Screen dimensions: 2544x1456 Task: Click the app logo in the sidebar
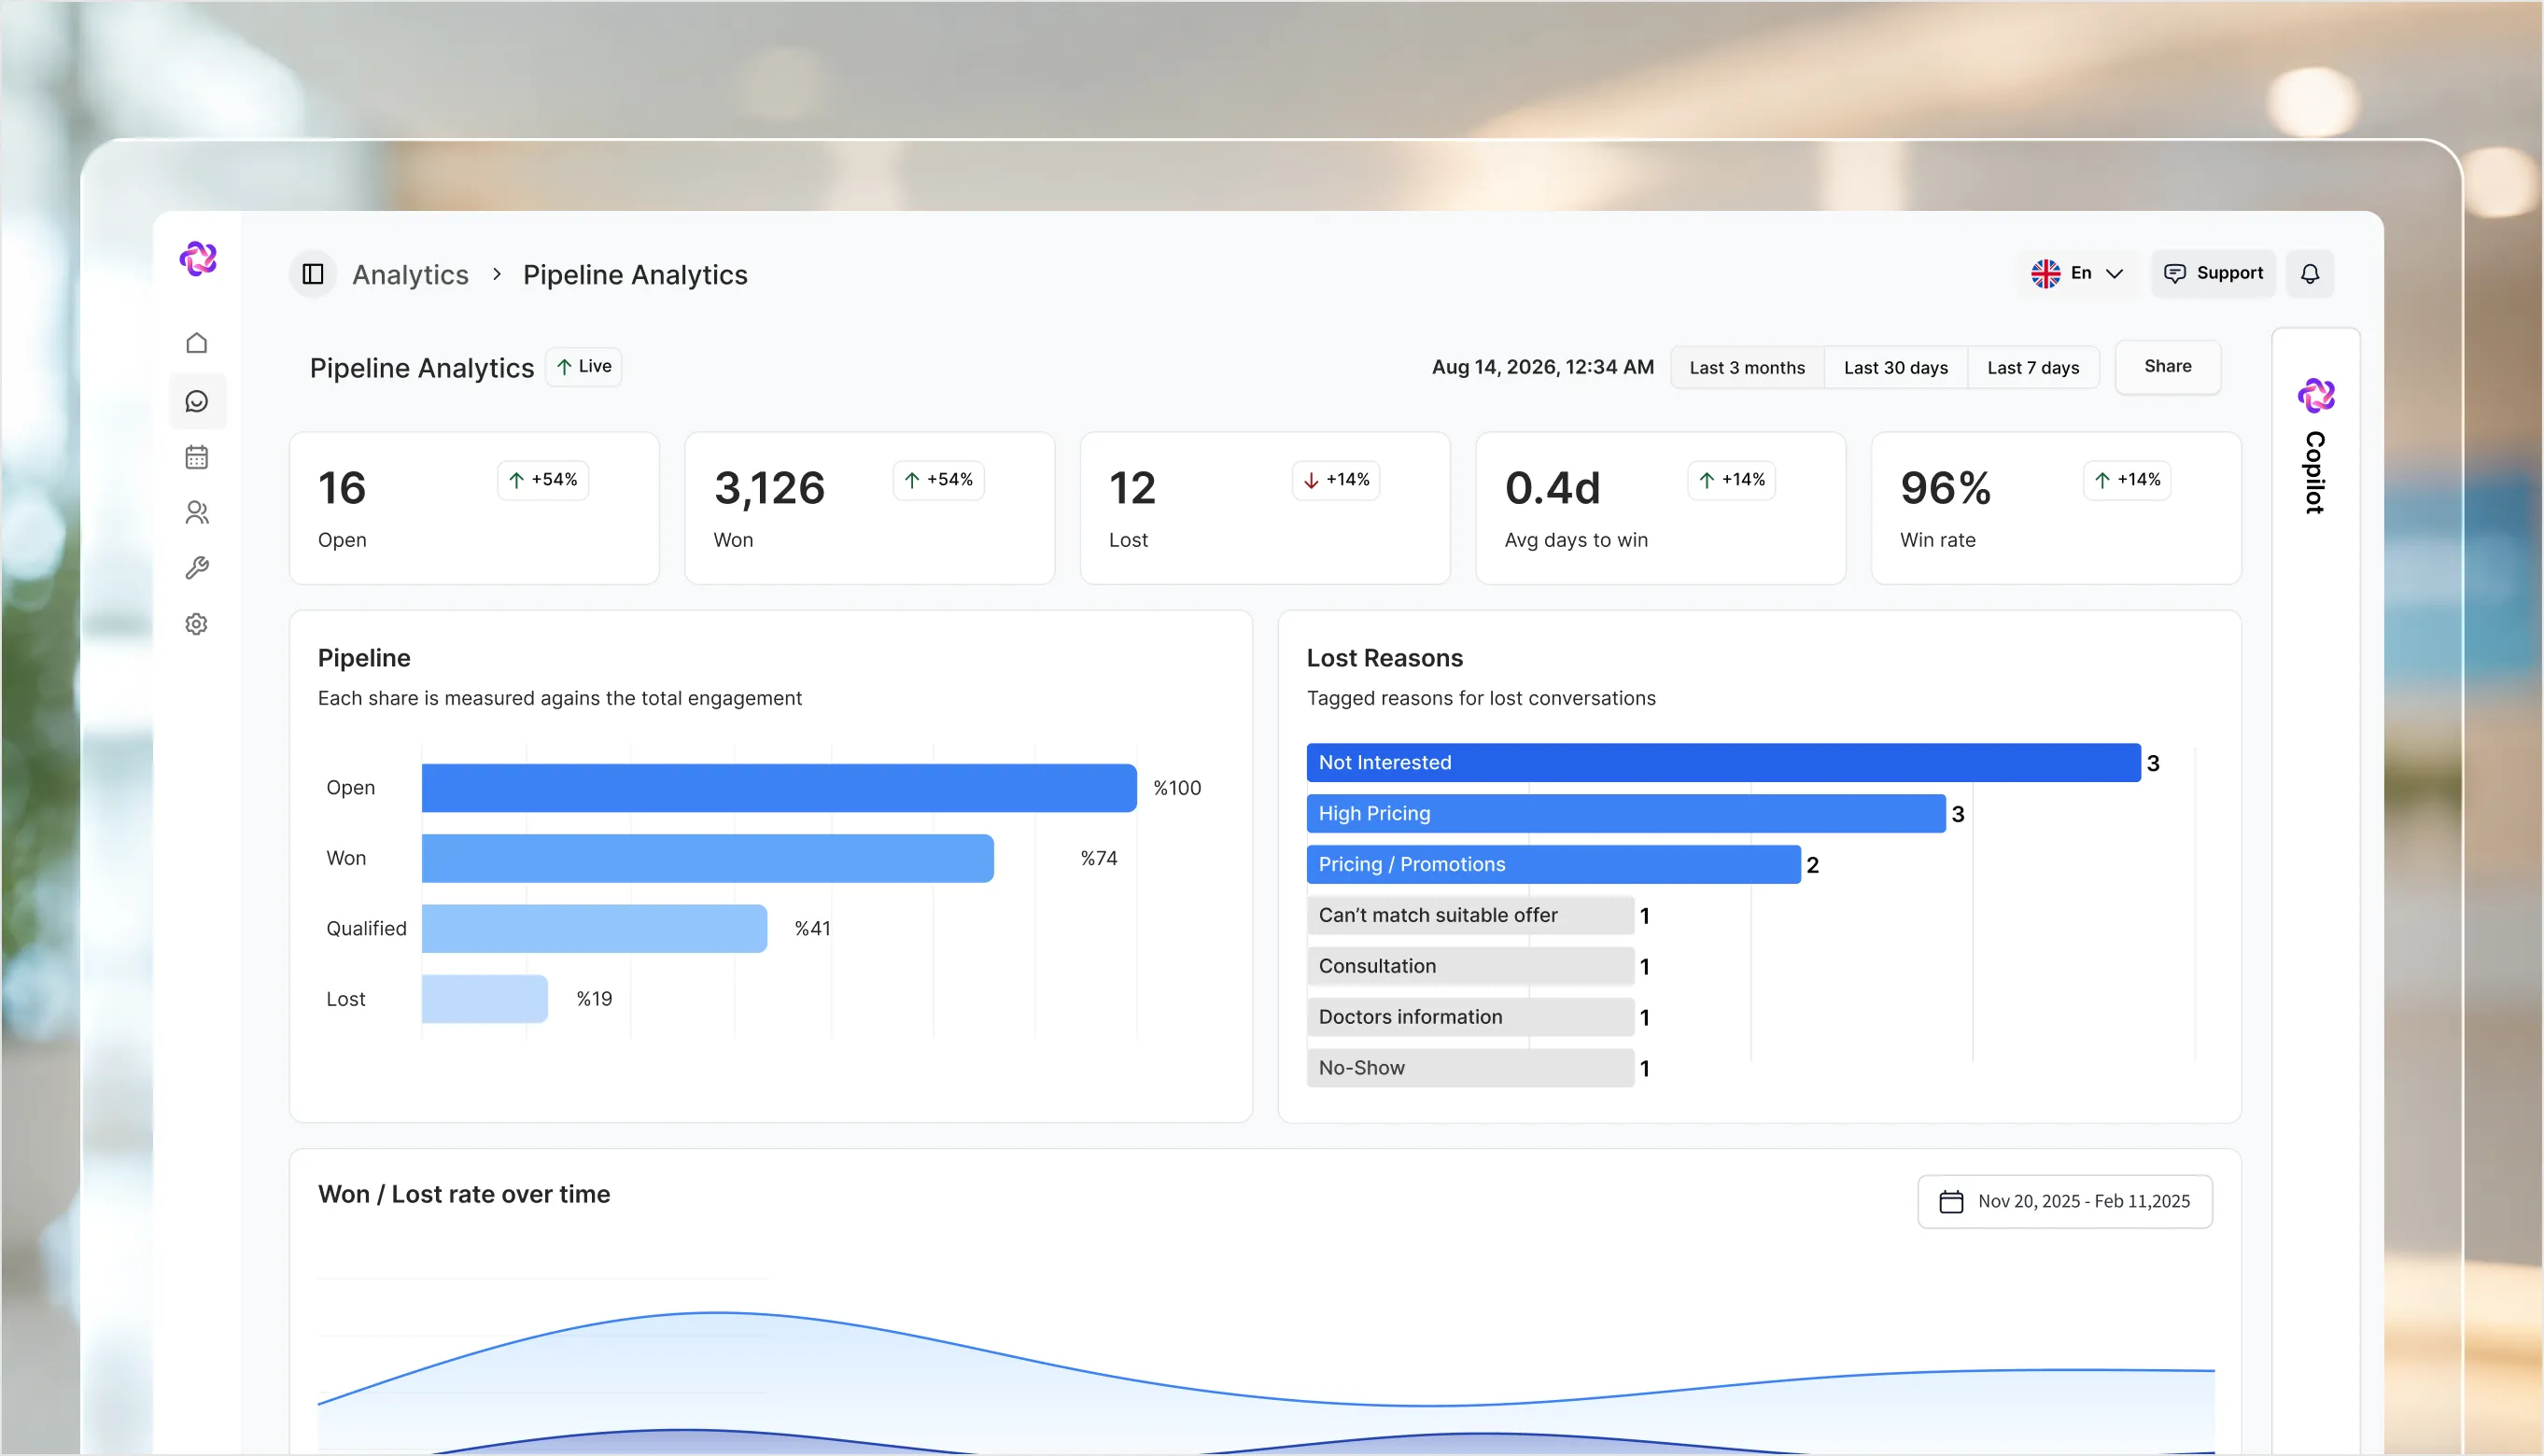point(198,258)
